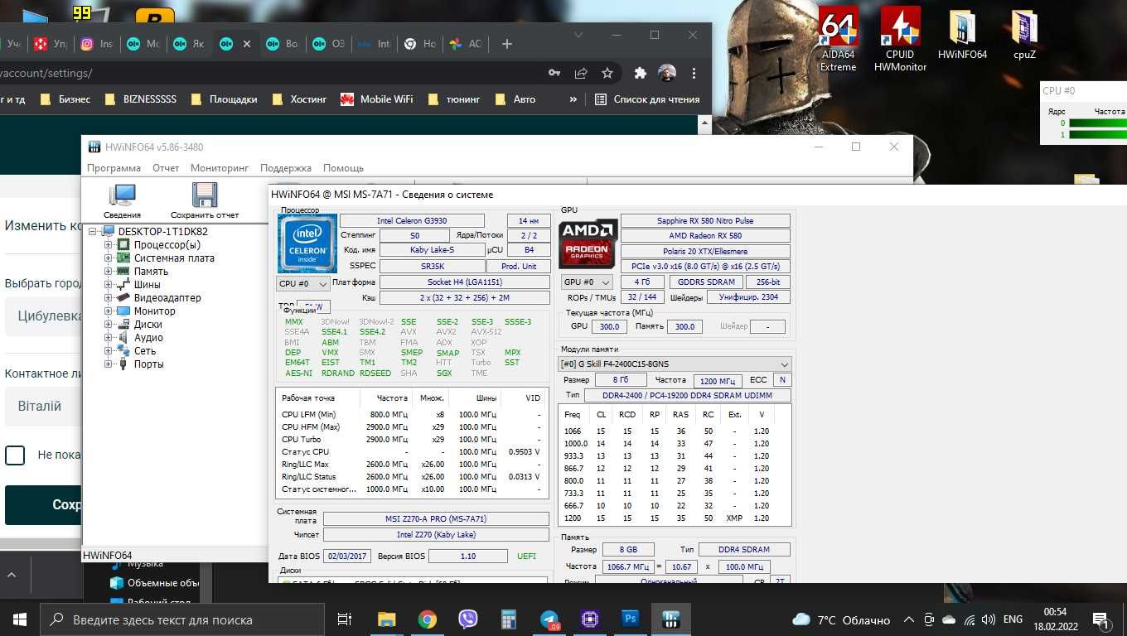
Task: Open the Хостинг bookmark folder
Action: (299, 99)
